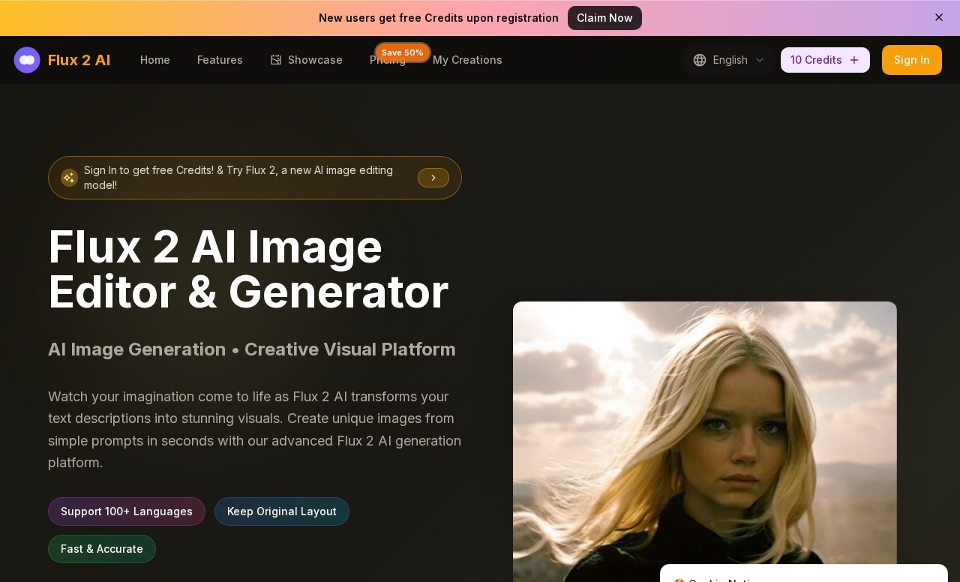960x582 pixels.
Task: Click the Keep Original Layout tag
Action: click(x=282, y=511)
